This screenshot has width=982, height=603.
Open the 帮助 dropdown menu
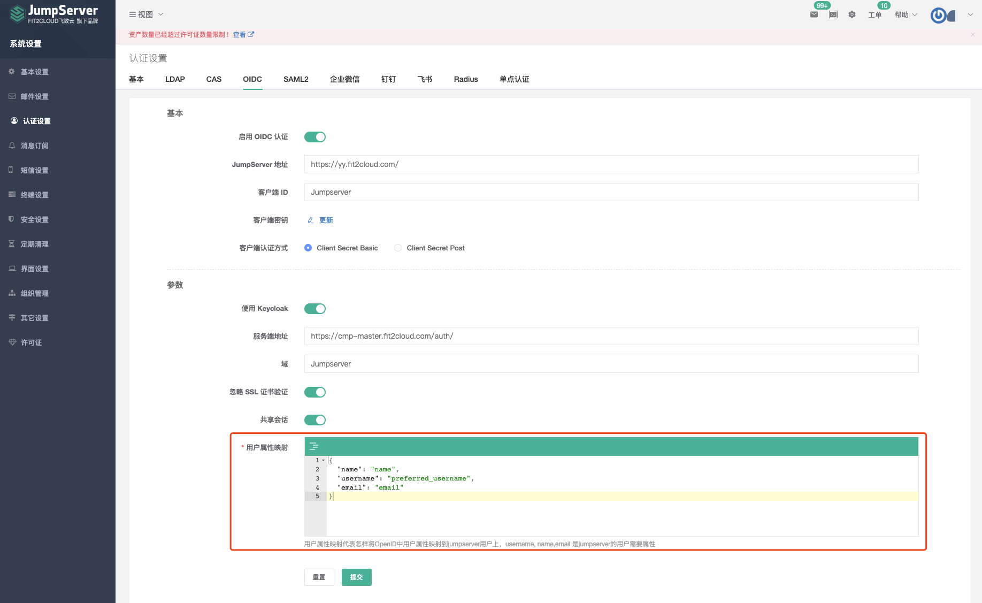[905, 15]
